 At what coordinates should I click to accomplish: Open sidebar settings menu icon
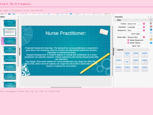click(151, 17)
